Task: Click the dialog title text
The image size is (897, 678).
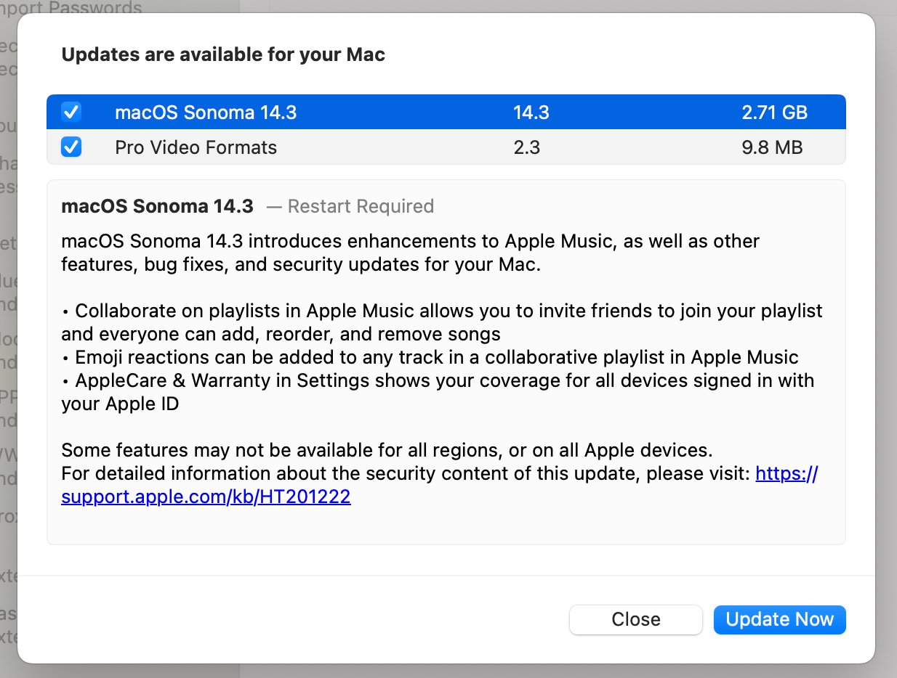Action: 224,54
